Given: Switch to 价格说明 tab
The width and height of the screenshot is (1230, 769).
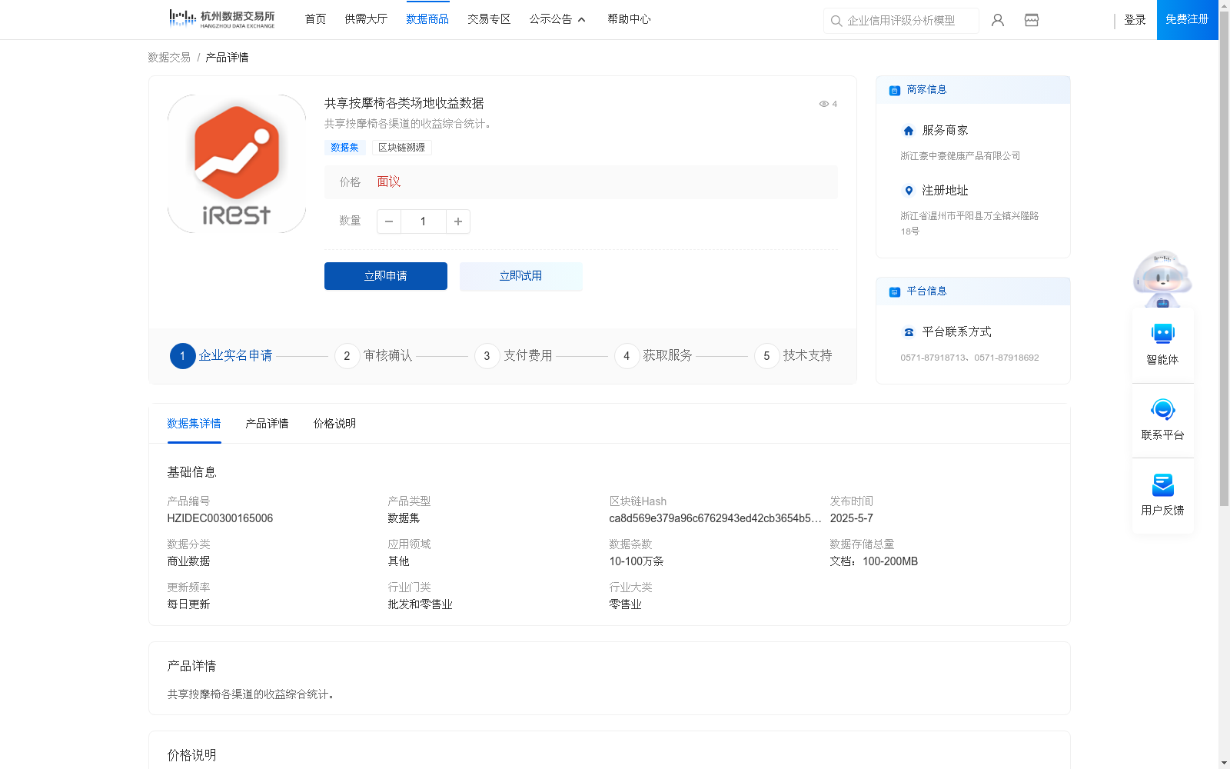Looking at the screenshot, I should tap(334, 424).
